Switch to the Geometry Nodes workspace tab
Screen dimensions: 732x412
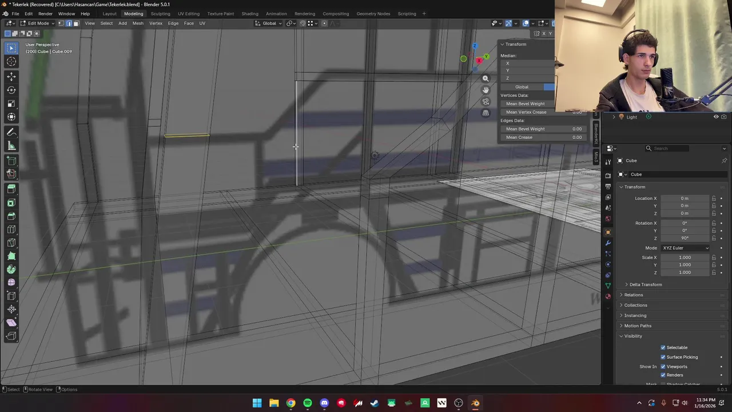(373, 14)
